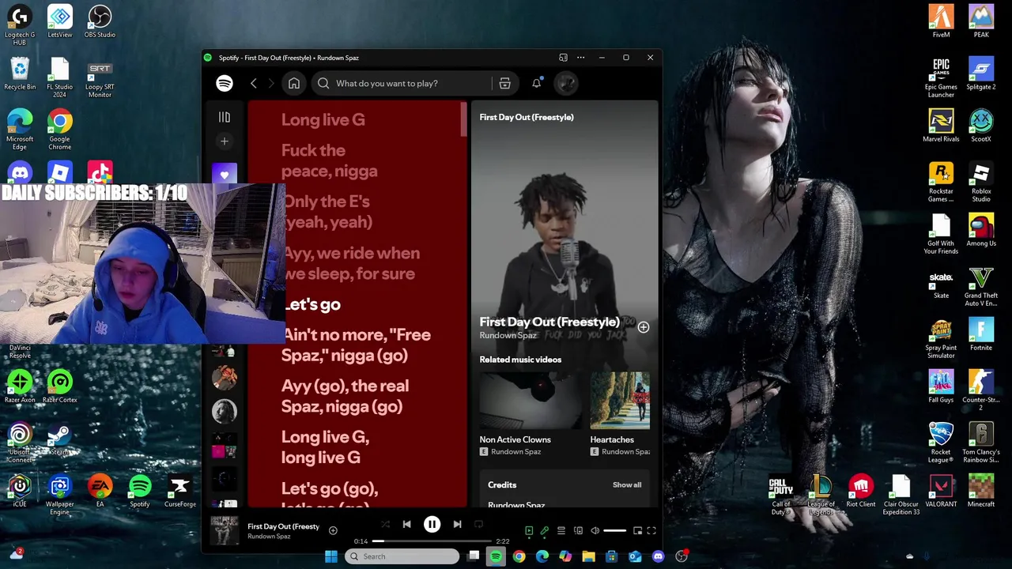Open Task View on the taskbar

[x=473, y=556]
